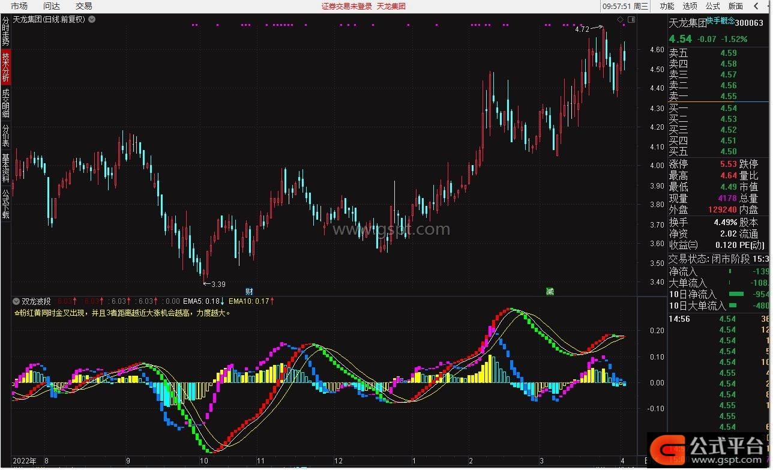The height and width of the screenshot is (470, 773).
Task: Open the 交易 menu
Action: [x=84, y=6]
